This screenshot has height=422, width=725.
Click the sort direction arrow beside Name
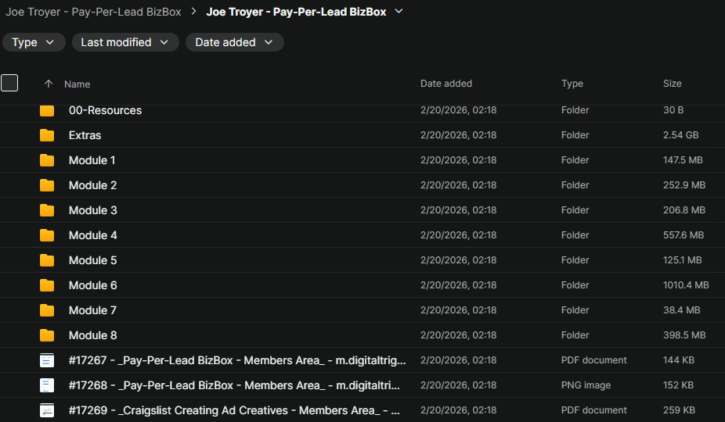pyautogui.click(x=49, y=84)
